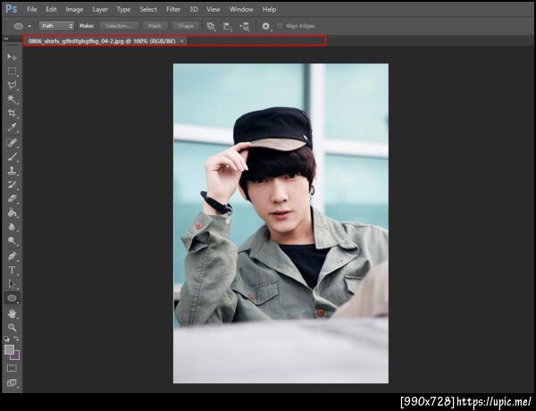The height and width of the screenshot is (411, 536).
Task: Open the Edit menu
Action: pos(51,10)
